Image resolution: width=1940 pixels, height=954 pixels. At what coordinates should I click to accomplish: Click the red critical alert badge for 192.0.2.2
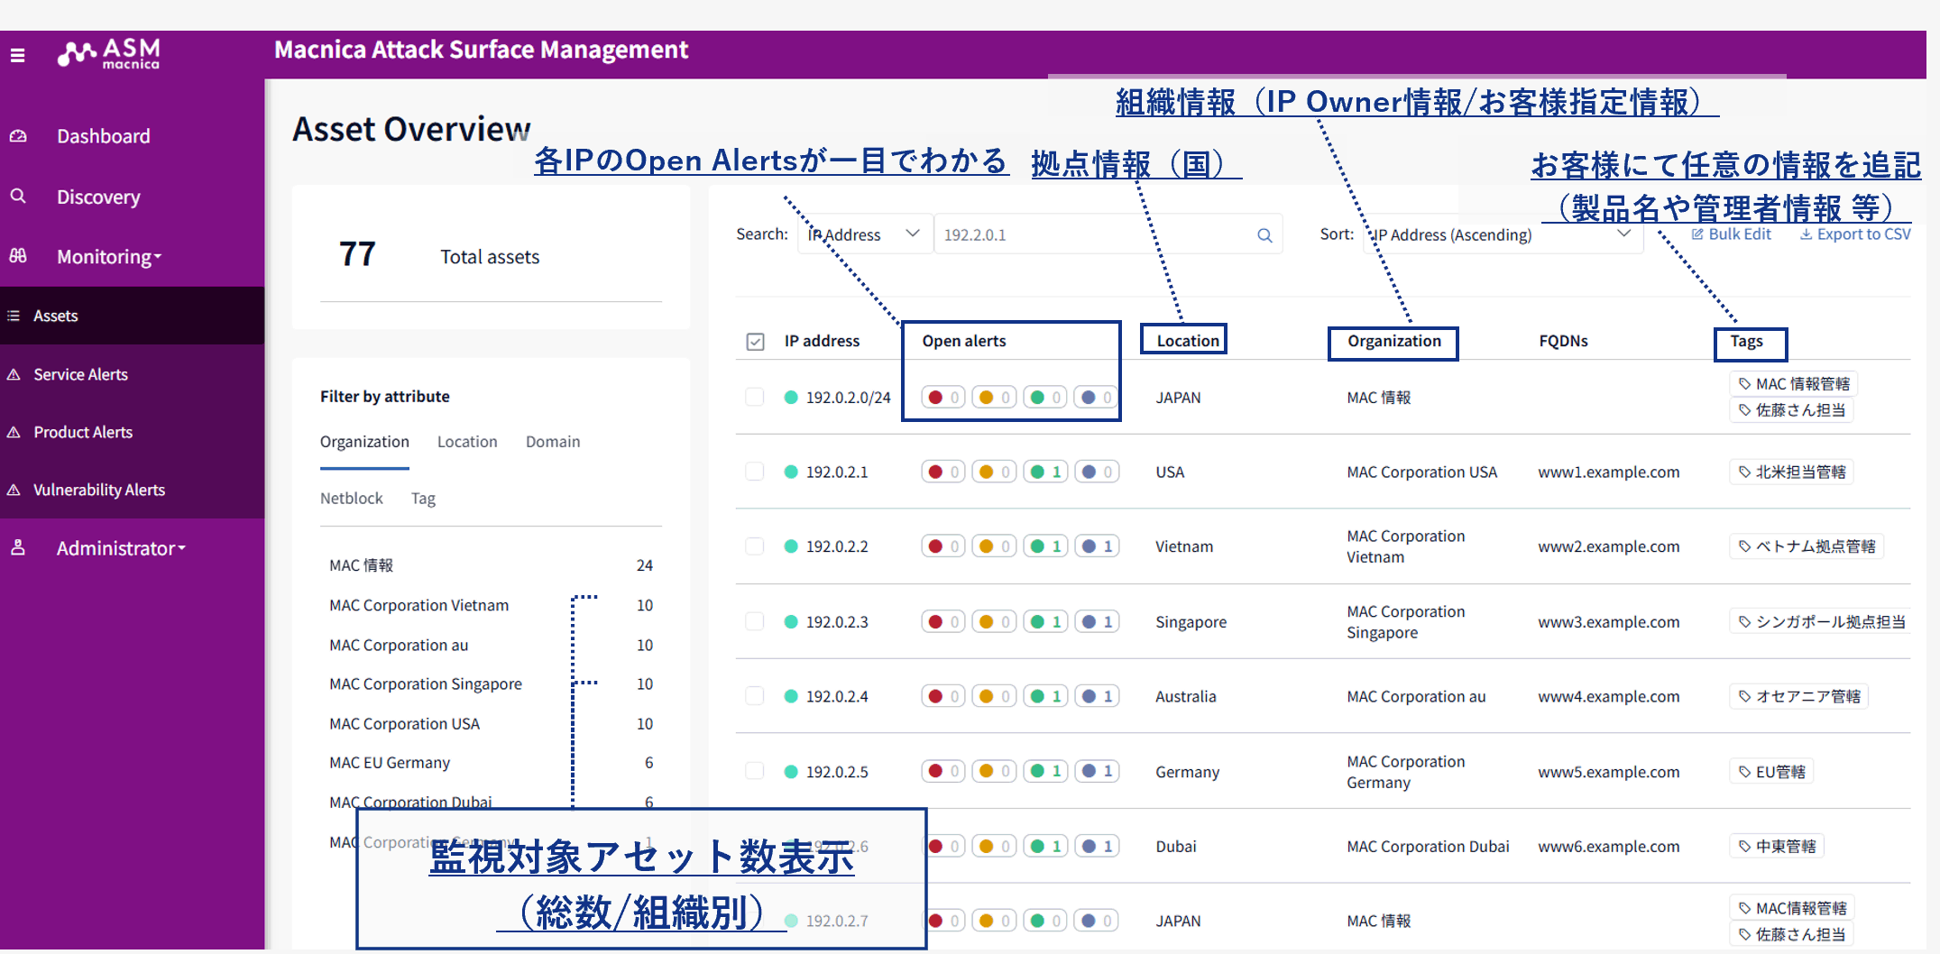943,546
